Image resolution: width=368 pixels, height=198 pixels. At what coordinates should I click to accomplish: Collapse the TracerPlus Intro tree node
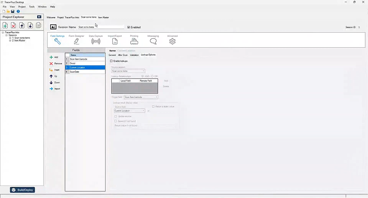tap(3, 33)
